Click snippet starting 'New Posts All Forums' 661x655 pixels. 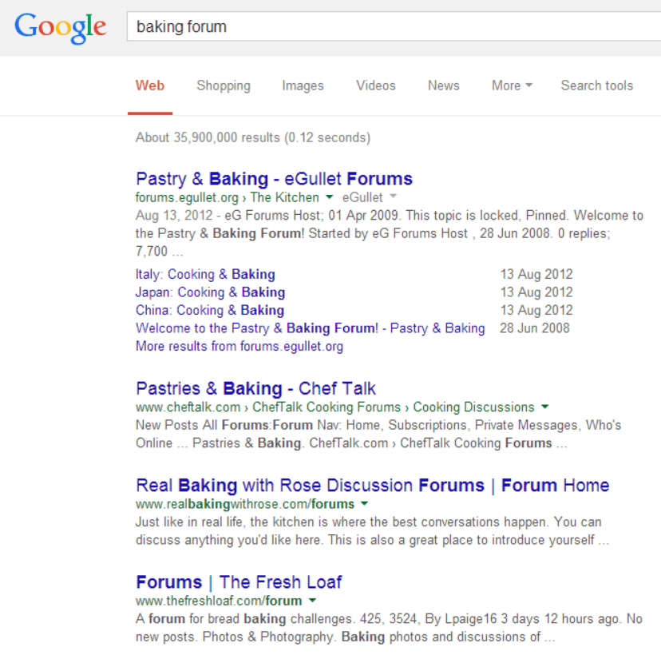(x=378, y=434)
